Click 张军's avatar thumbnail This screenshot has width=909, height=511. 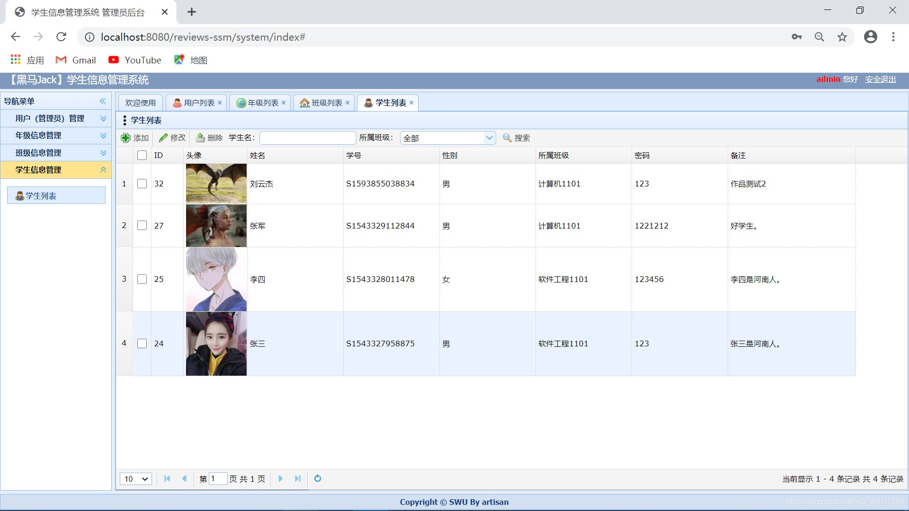point(216,226)
